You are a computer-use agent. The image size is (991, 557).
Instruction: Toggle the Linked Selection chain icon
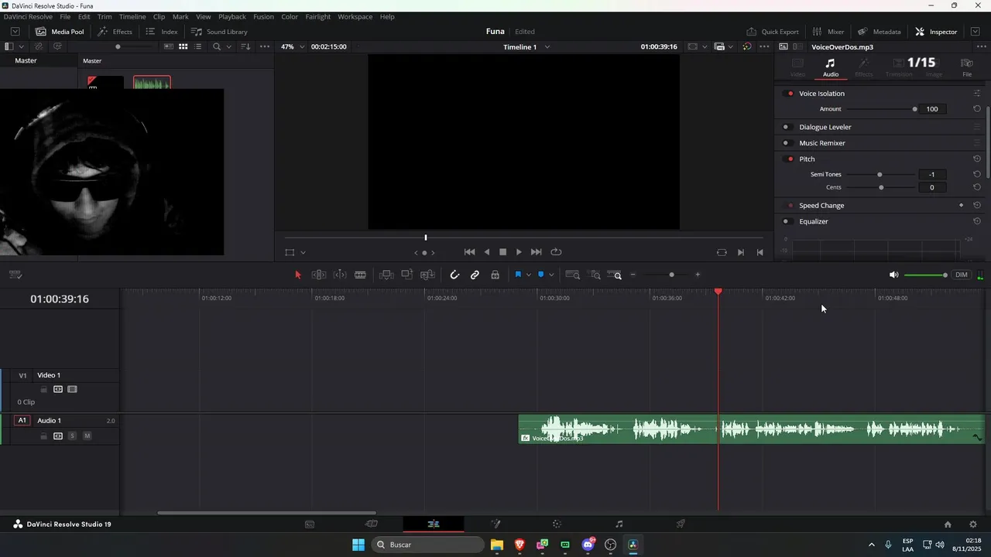(x=475, y=275)
